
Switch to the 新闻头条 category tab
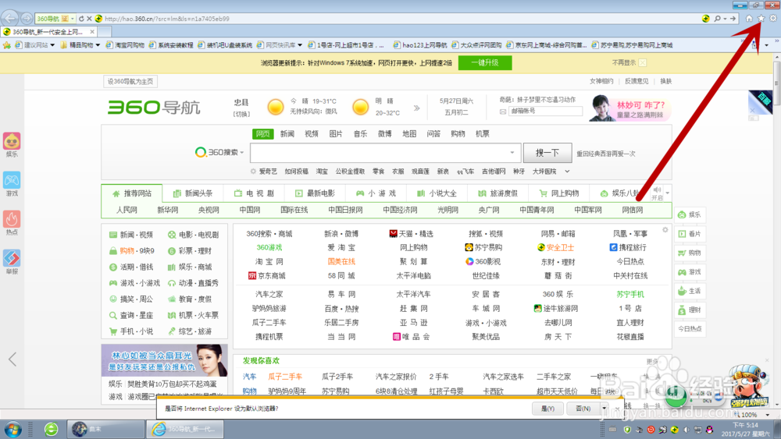coord(193,193)
